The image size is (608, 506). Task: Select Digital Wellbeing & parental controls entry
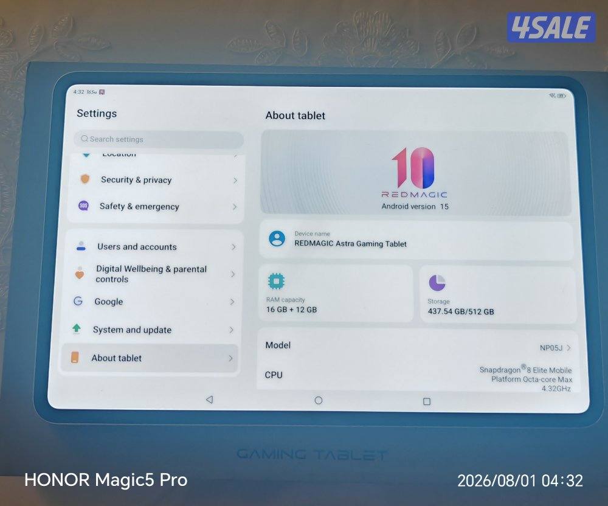(154, 274)
